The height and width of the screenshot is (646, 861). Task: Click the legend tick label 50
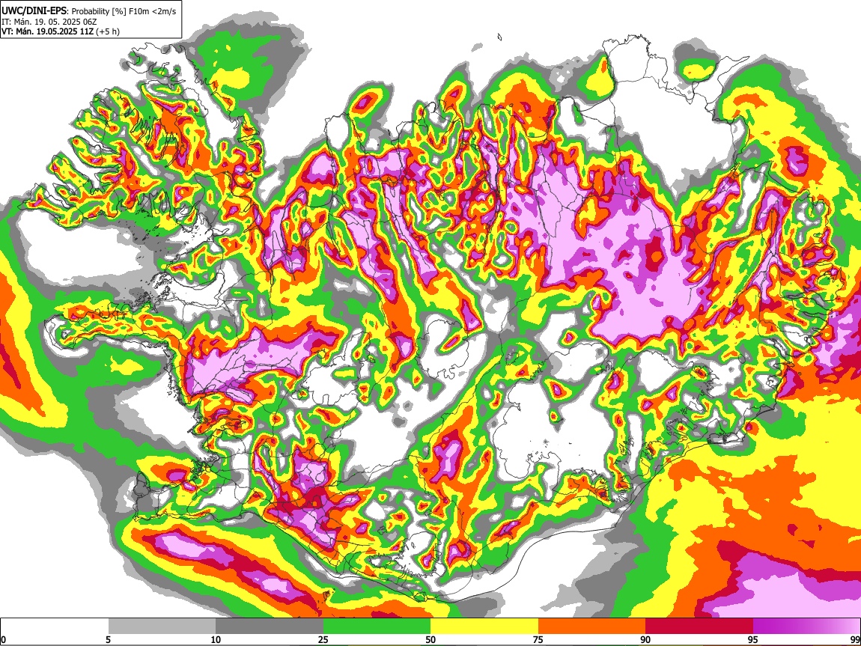coord(431,639)
